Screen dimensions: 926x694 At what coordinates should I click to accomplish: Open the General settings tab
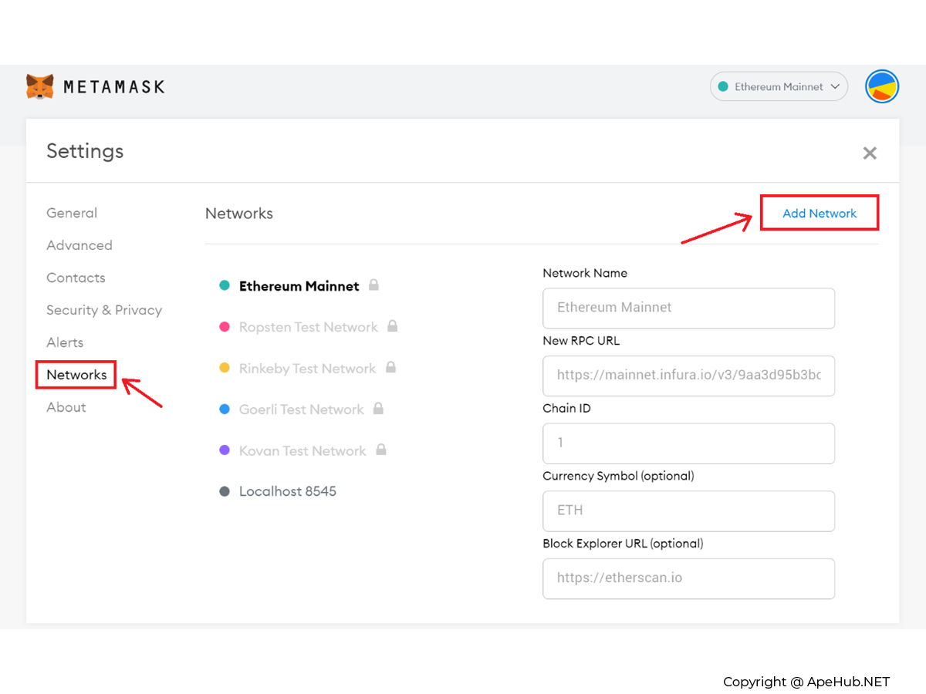click(x=72, y=213)
